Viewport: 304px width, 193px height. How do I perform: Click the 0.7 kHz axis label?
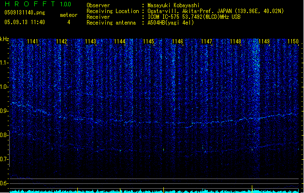click(4, 159)
